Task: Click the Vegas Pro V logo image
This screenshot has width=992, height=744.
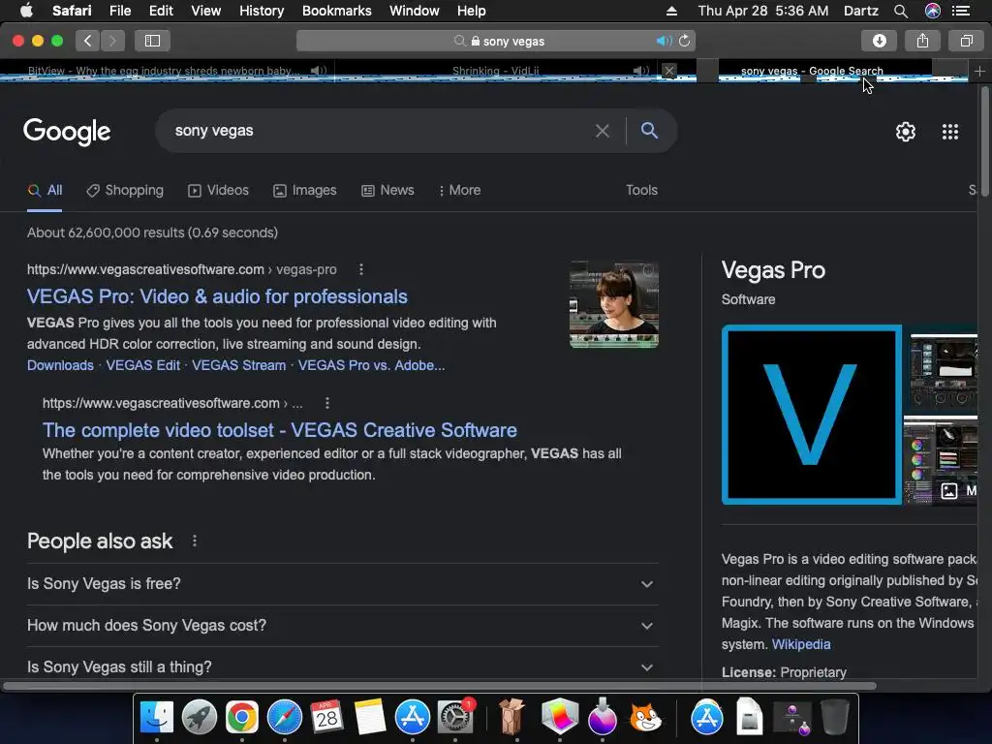Action: [812, 415]
